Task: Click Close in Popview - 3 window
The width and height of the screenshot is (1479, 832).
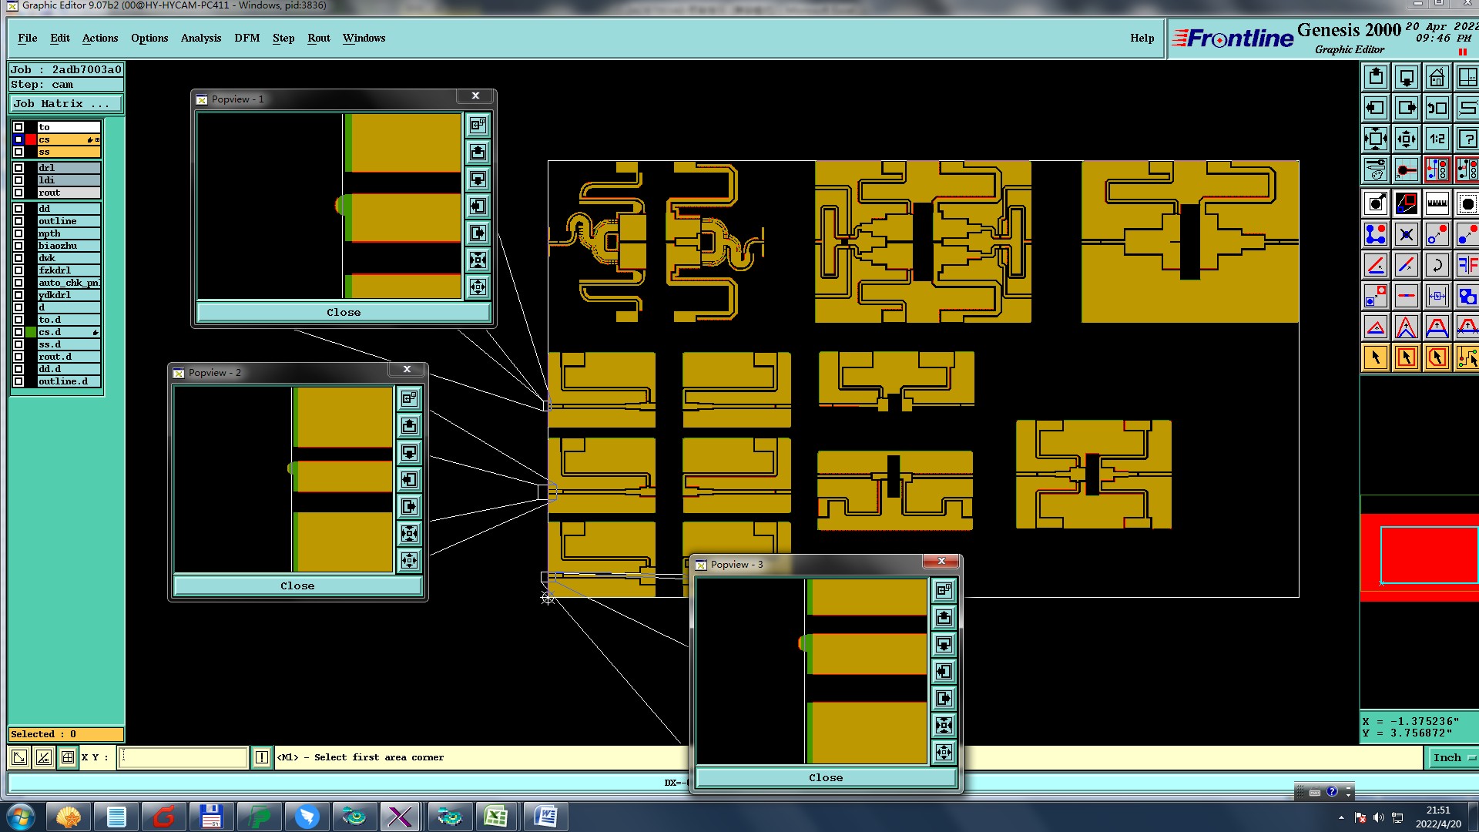Action: point(826,777)
